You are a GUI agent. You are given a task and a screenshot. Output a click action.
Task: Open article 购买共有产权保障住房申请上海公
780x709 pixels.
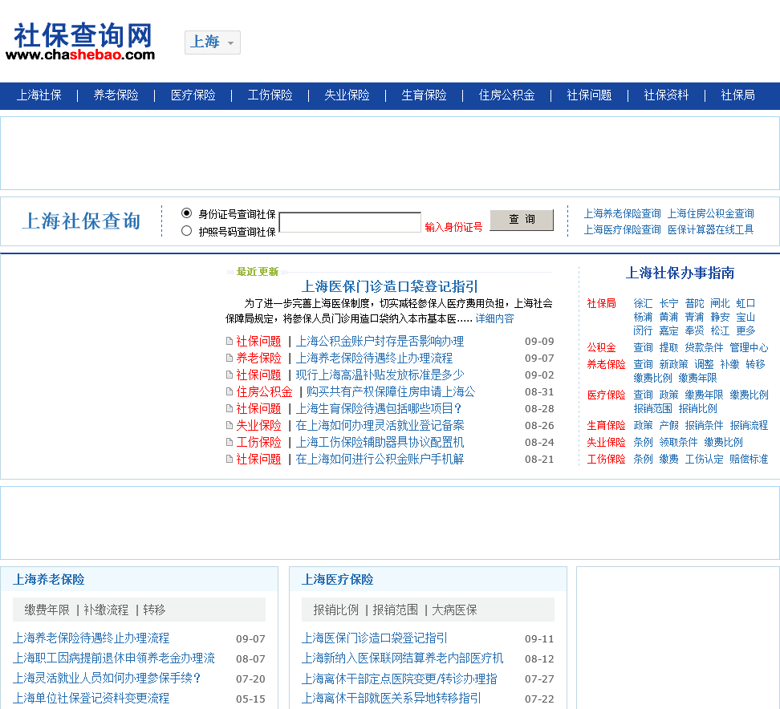tap(391, 391)
